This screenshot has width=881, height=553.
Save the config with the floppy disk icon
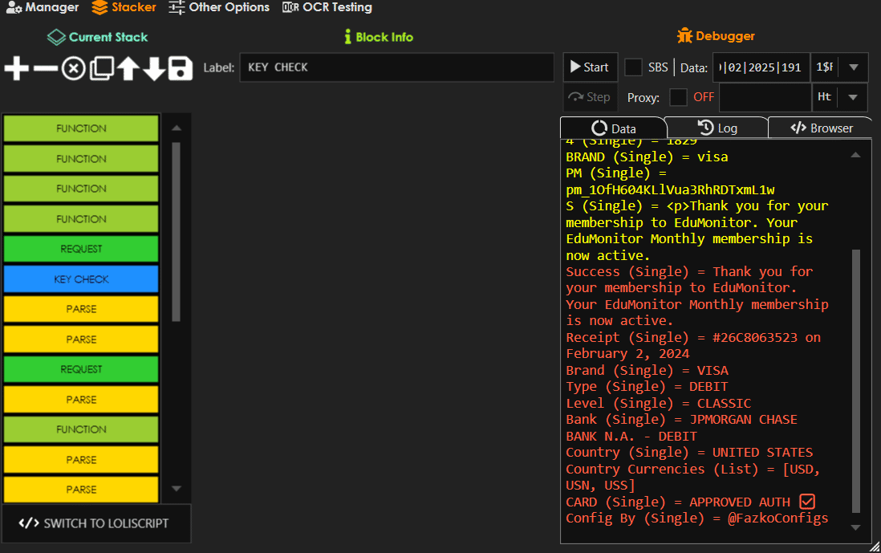tap(181, 69)
